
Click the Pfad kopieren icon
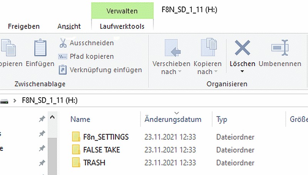click(63, 57)
